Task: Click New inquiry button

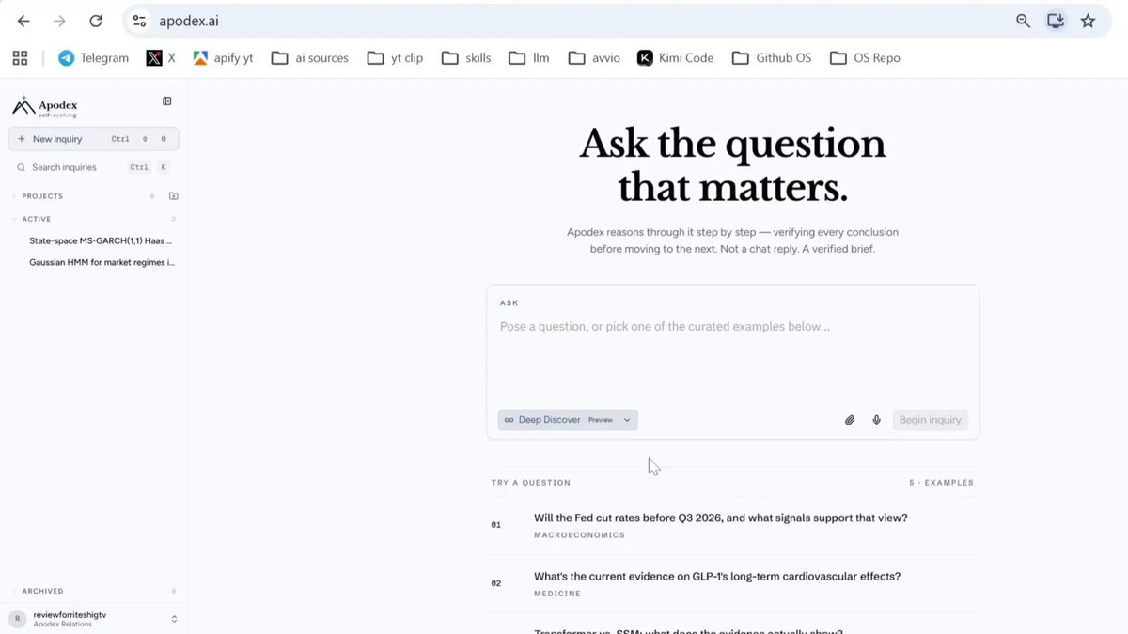Action: (93, 139)
